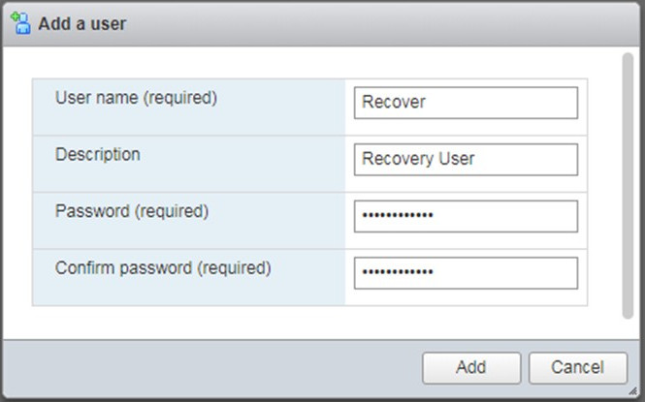Click the resize grip in dialog corner
Viewport: 645px width, 402px height.
tap(631, 389)
